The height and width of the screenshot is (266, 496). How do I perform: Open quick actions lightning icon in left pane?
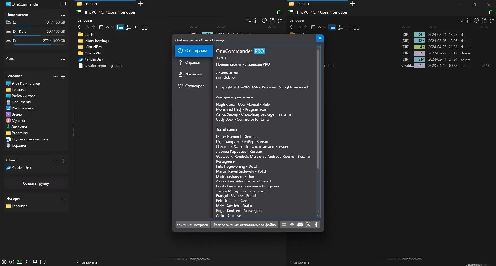280,20
